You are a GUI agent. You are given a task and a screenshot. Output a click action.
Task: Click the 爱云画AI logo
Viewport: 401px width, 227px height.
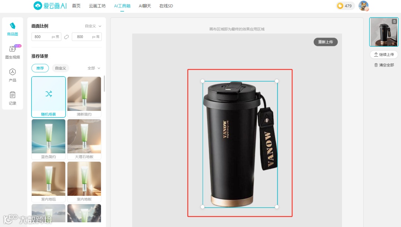[50, 6]
